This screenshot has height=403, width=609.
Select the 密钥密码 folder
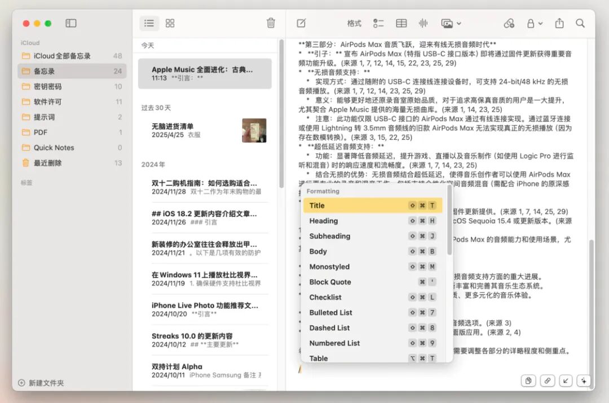(72, 87)
